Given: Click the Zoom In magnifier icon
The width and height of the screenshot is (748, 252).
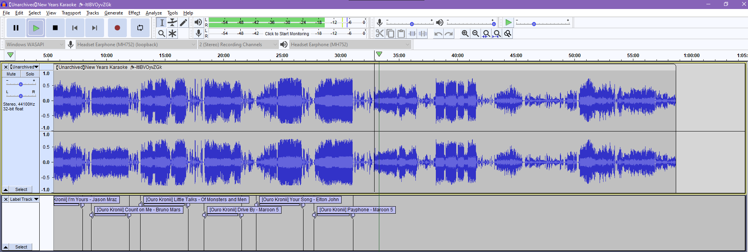Looking at the screenshot, I should click(x=465, y=34).
